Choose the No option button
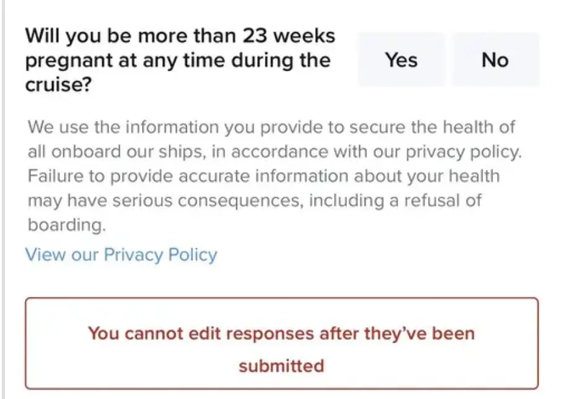The height and width of the screenshot is (399, 562). pos(495,60)
